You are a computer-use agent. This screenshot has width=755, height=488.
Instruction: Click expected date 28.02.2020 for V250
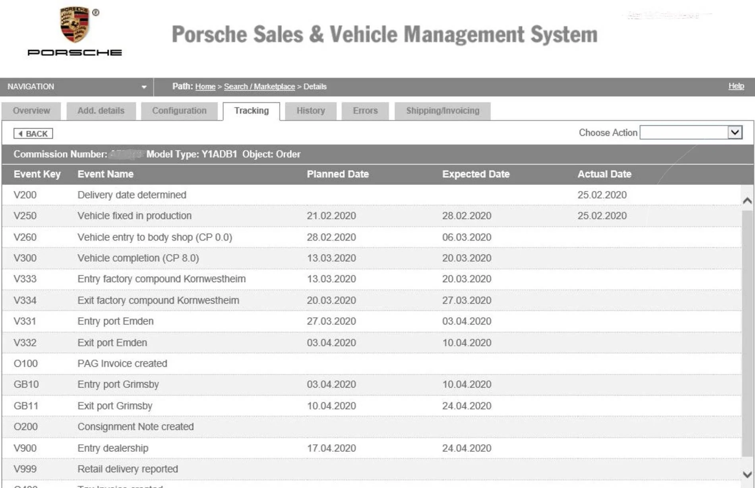click(467, 216)
